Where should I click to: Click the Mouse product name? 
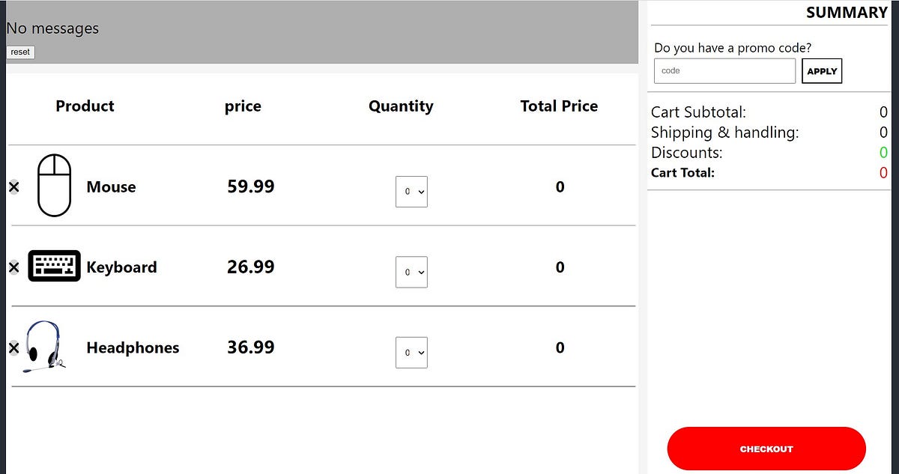[x=111, y=187]
